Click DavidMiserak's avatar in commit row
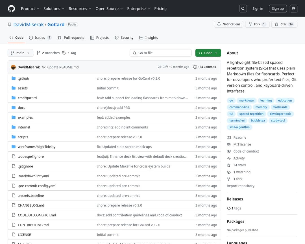This screenshot has height=244, width=305. (x=13, y=67)
